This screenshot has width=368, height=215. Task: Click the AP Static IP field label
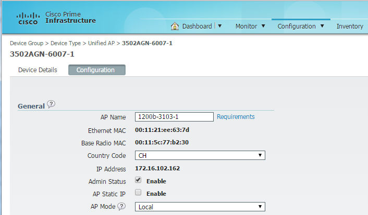point(109,194)
